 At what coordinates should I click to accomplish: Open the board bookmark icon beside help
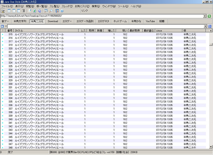click(x=57, y=11)
